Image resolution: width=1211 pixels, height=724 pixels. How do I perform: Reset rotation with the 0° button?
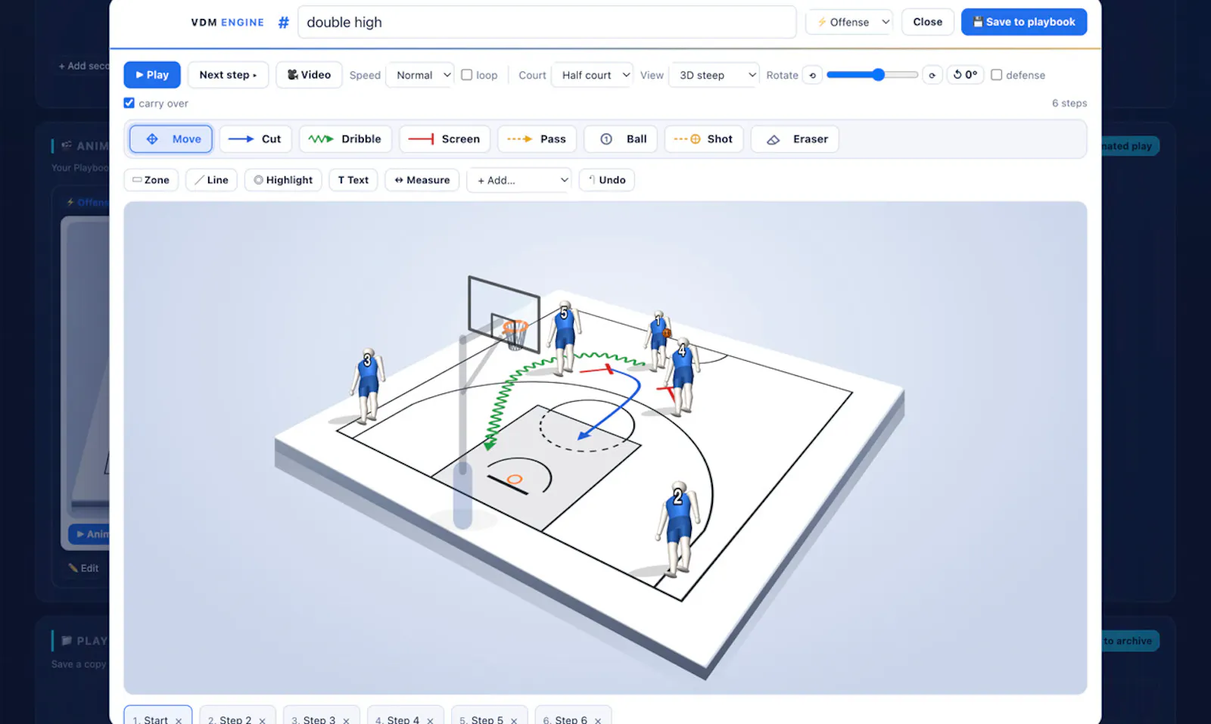pyautogui.click(x=965, y=75)
